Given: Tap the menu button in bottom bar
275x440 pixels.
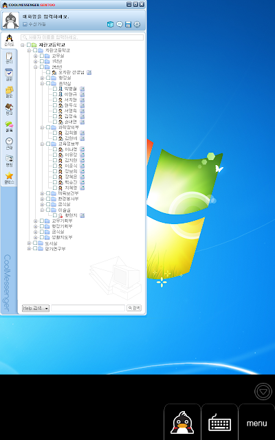Looking at the screenshot, I should pyautogui.click(x=256, y=422).
